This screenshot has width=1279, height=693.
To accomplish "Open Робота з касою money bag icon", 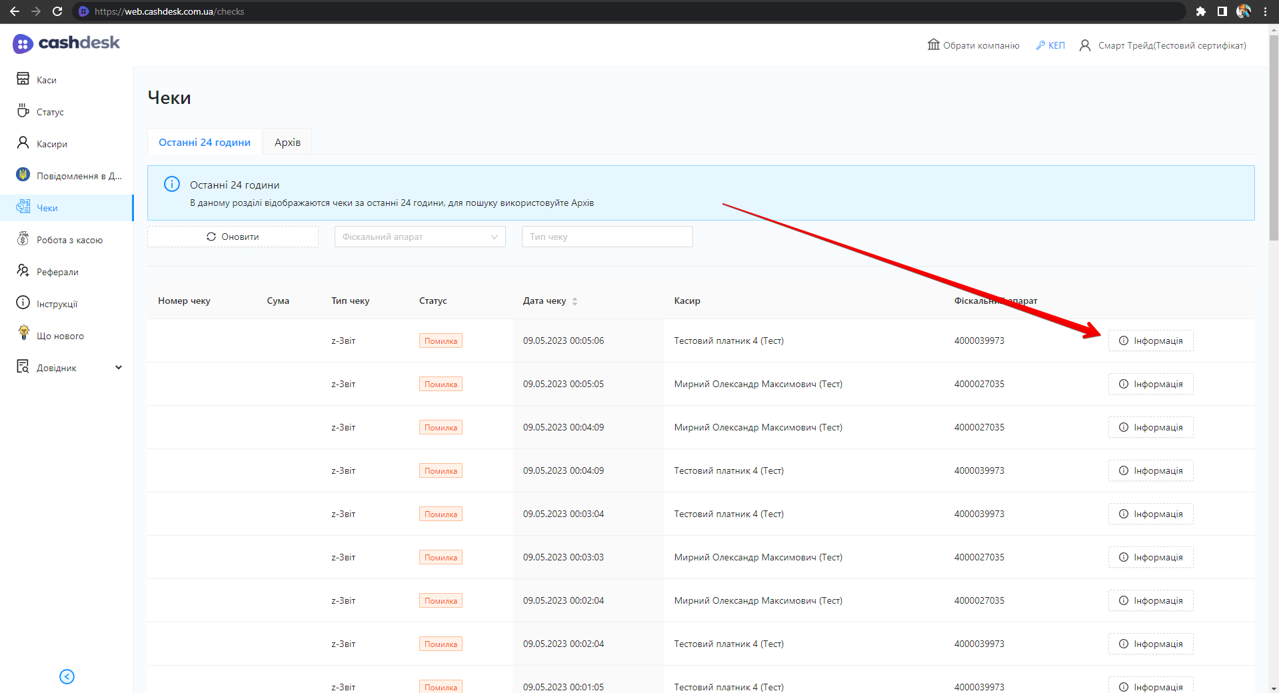I will [23, 239].
